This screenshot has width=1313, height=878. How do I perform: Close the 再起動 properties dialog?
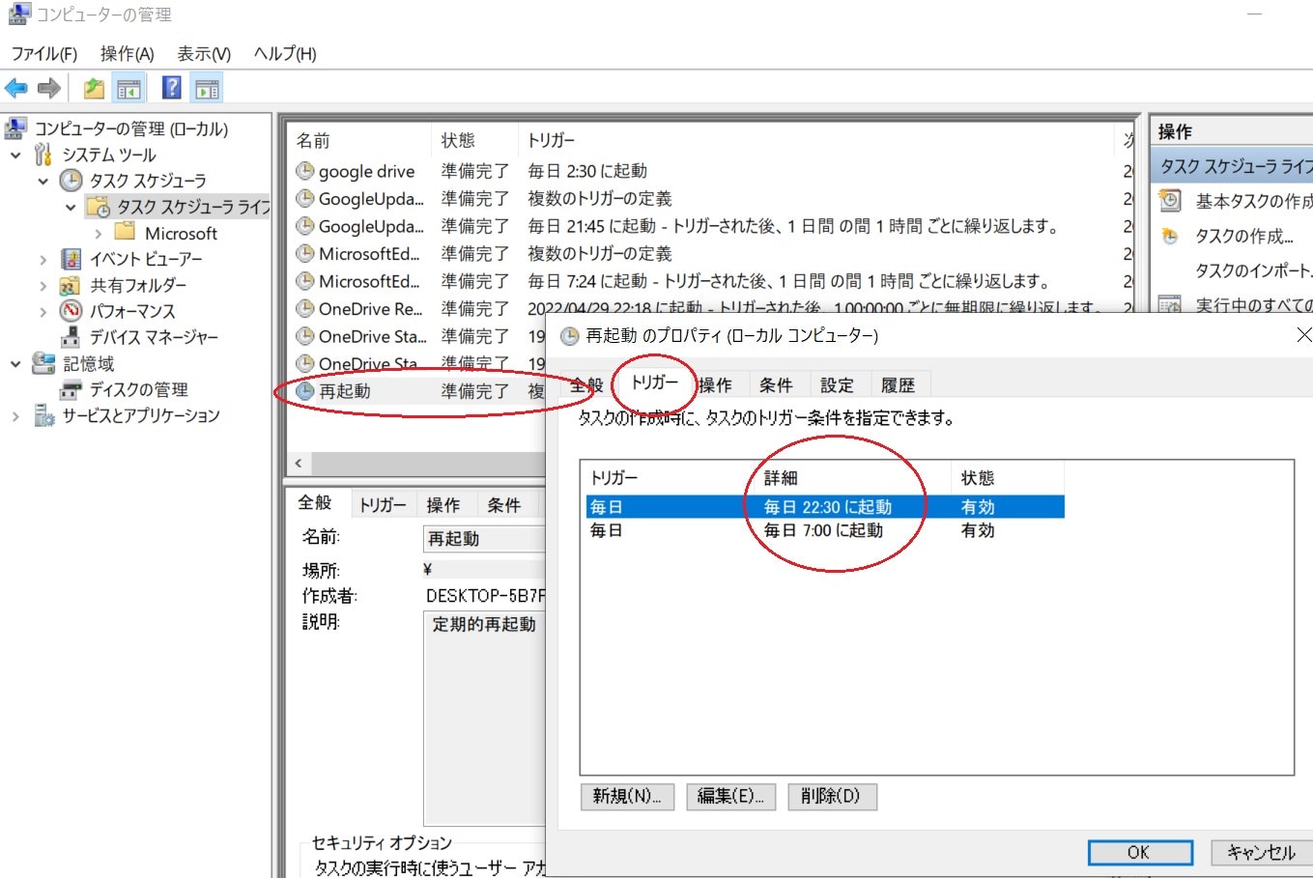[1303, 335]
